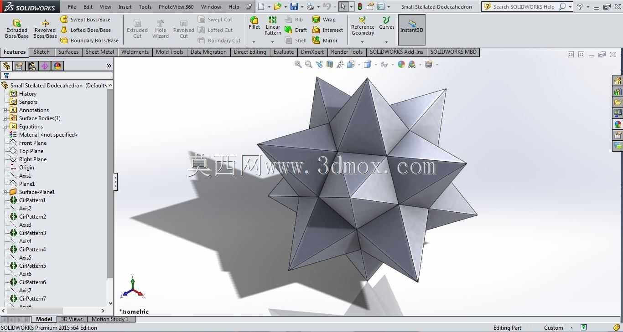
Task: Open Reference Geometry tool
Action: [363, 26]
